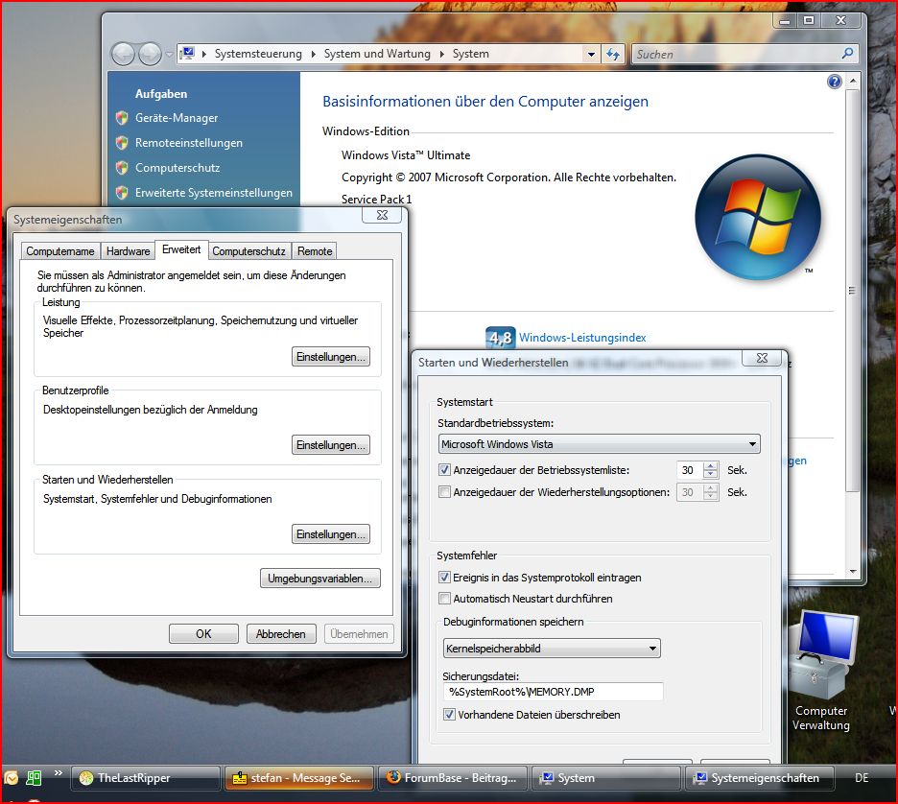Click the Sicherungsdatei text field
This screenshot has height=804, width=898.
point(554,692)
